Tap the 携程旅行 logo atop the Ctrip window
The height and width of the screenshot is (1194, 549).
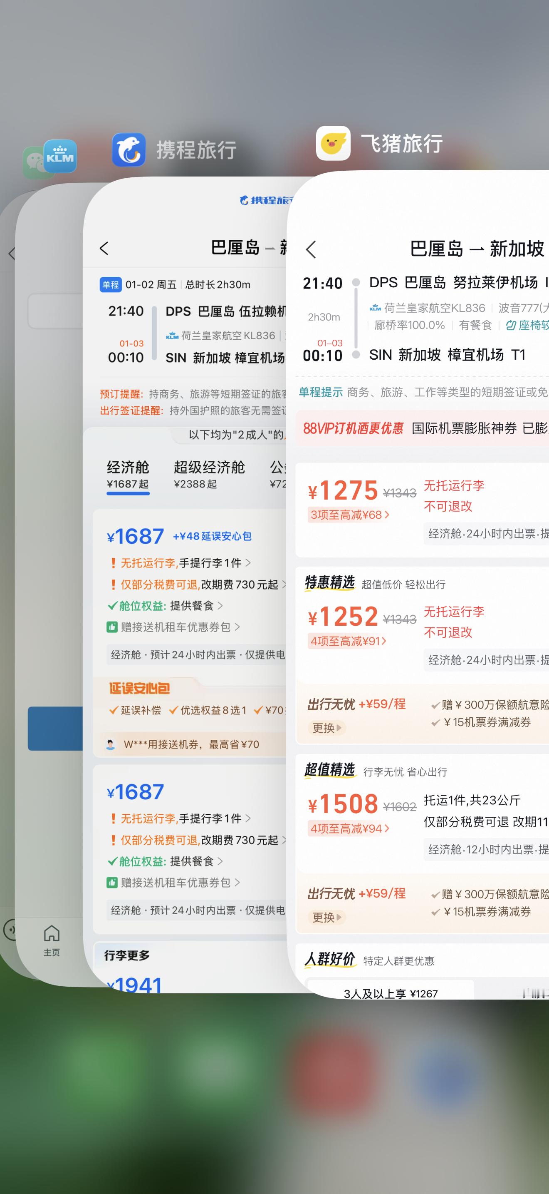tap(267, 200)
